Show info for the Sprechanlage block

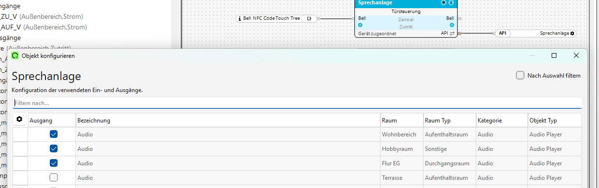451,2
